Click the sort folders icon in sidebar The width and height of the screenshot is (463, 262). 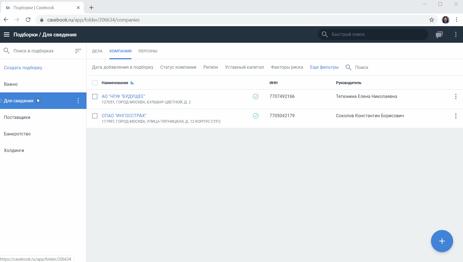coord(78,51)
